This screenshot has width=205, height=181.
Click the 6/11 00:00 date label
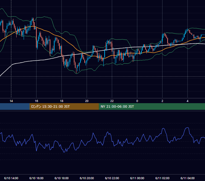pyautogui.click(x=137, y=178)
